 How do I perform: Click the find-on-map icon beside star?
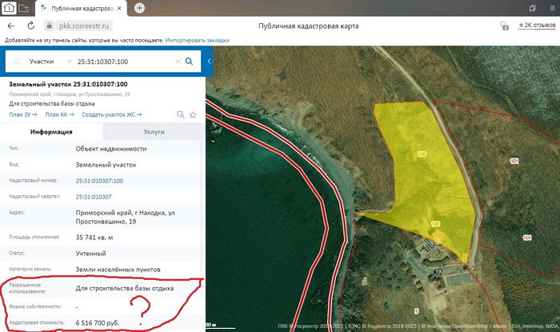[x=181, y=114]
